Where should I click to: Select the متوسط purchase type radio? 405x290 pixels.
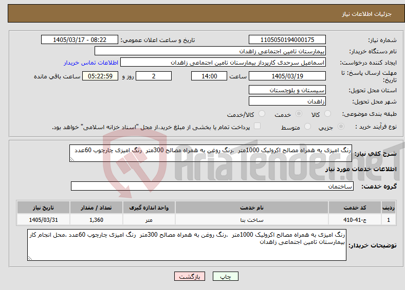click(307, 127)
